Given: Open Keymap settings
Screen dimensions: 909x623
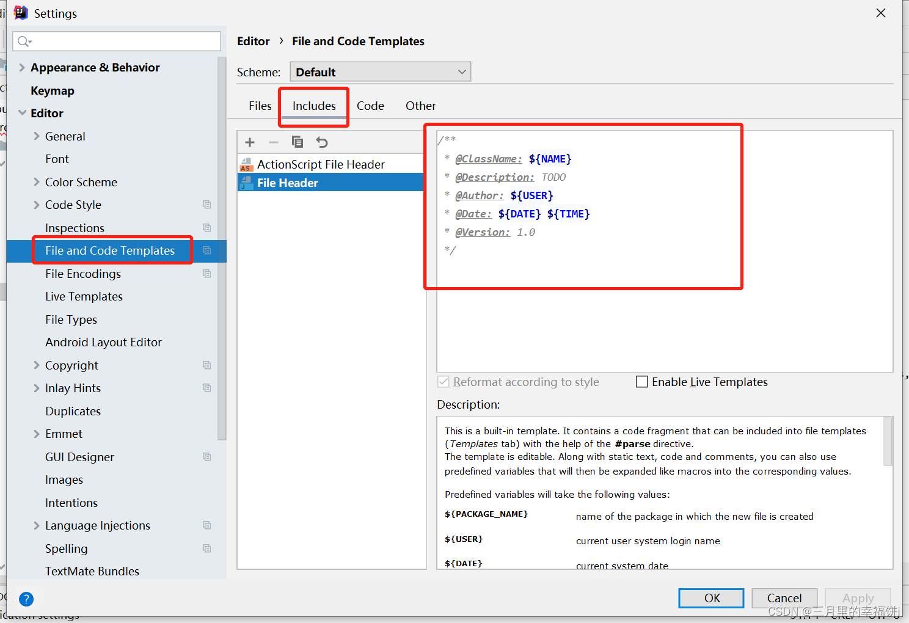Looking at the screenshot, I should click(53, 90).
